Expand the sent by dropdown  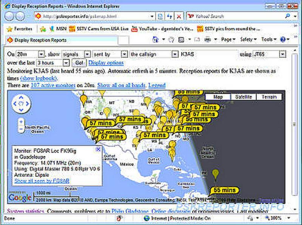point(125,54)
